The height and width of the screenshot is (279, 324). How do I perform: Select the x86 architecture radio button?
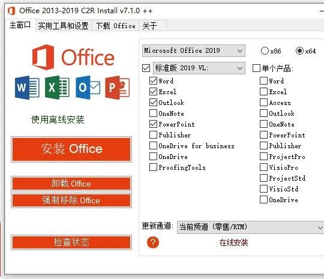point(265,51)
